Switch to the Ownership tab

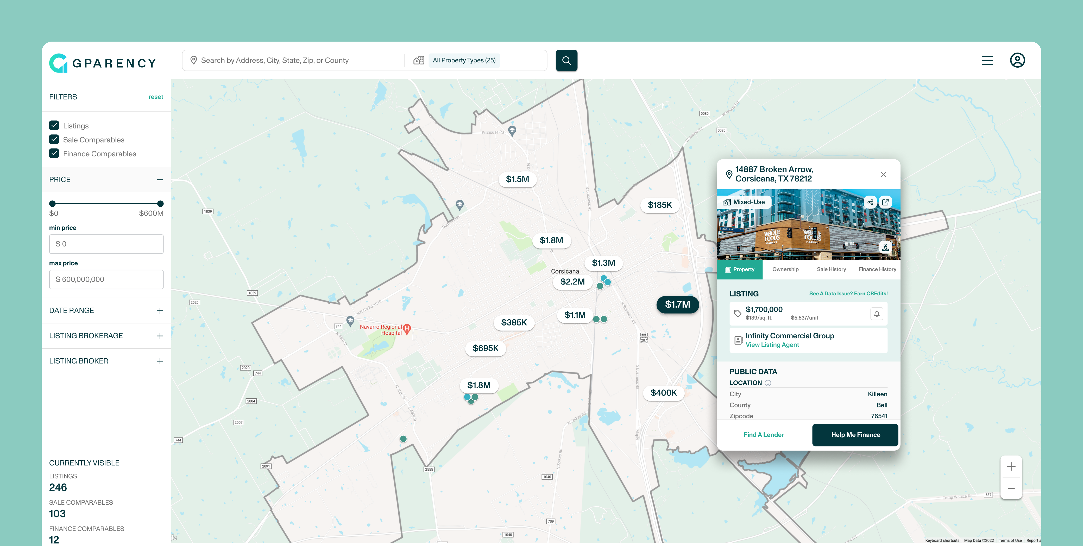coord(785,269)
